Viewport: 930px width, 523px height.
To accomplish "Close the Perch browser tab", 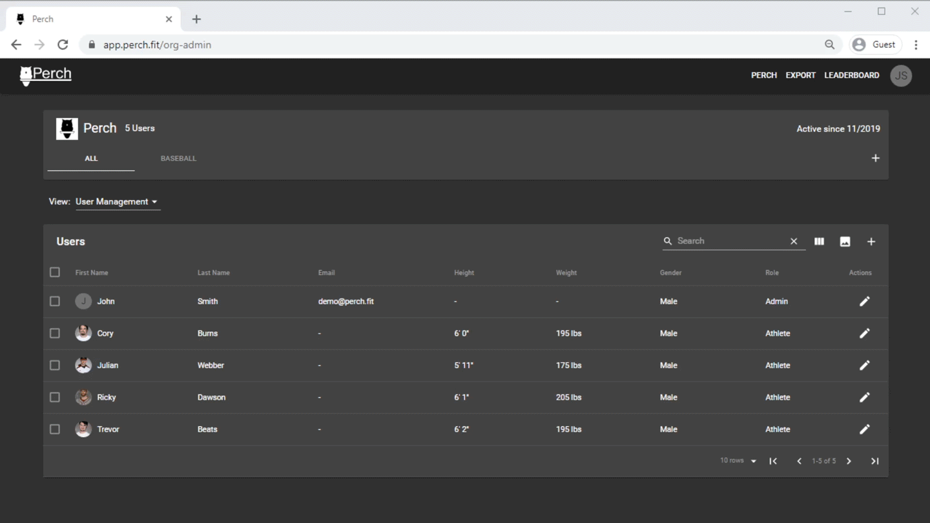I will [x=169, y=19].
